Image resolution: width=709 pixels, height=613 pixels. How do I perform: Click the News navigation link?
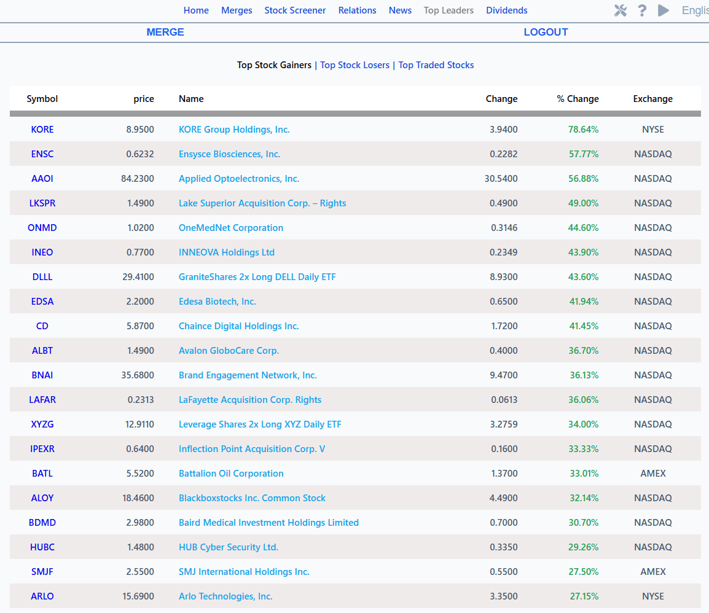pos(400,10)
